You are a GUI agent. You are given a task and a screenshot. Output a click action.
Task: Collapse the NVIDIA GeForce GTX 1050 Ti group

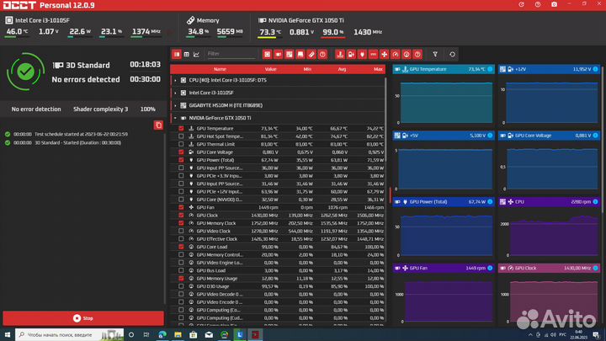175,118
